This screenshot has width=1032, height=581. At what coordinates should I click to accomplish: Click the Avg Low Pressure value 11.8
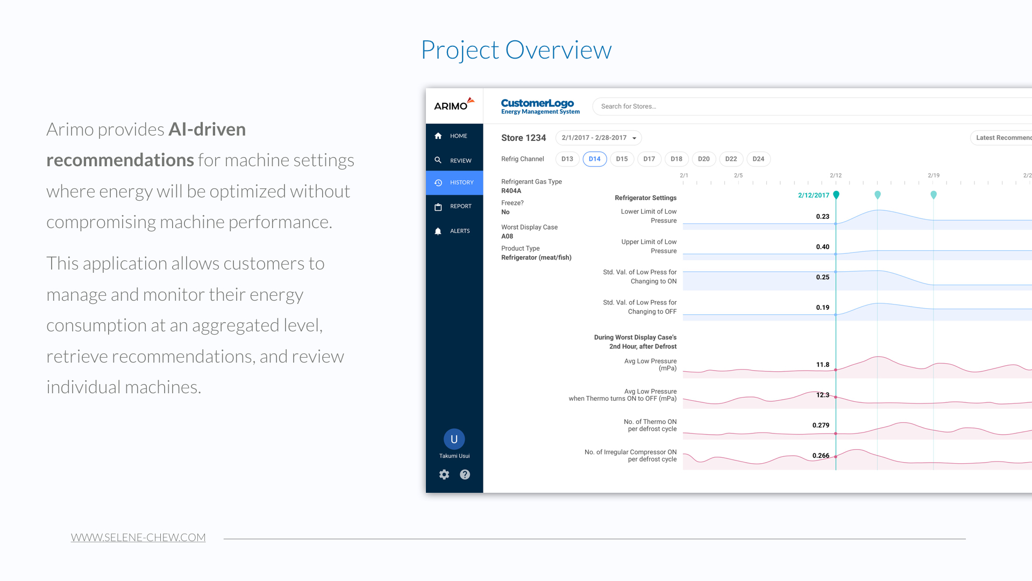(x=823, y=365)
